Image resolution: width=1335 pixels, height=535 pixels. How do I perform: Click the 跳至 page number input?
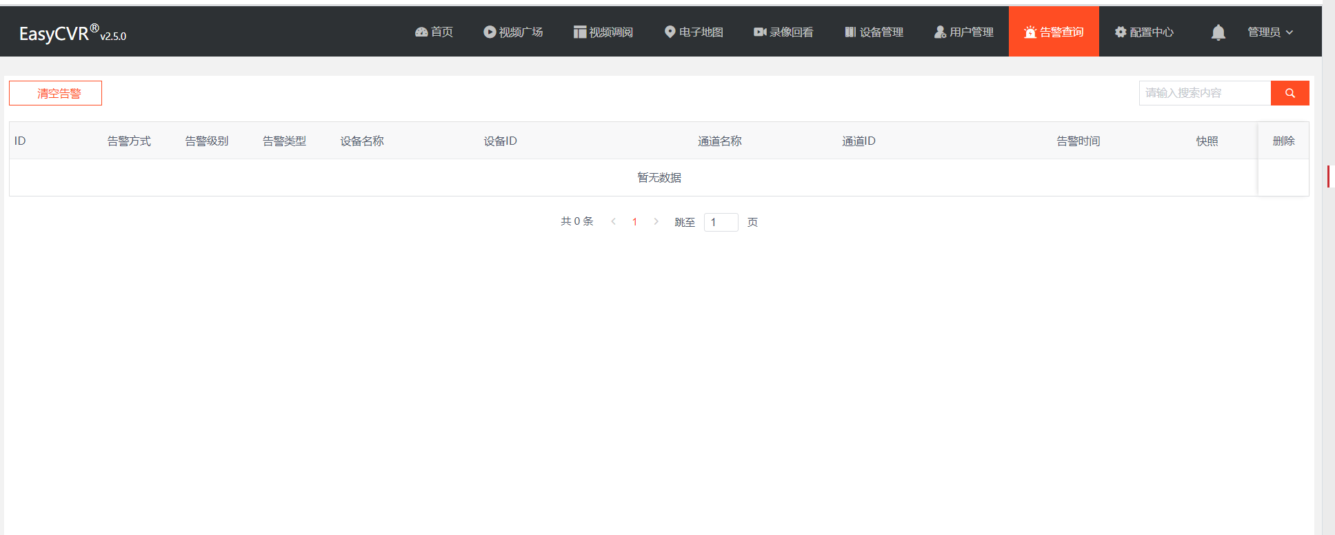click(x=721, y=222)
